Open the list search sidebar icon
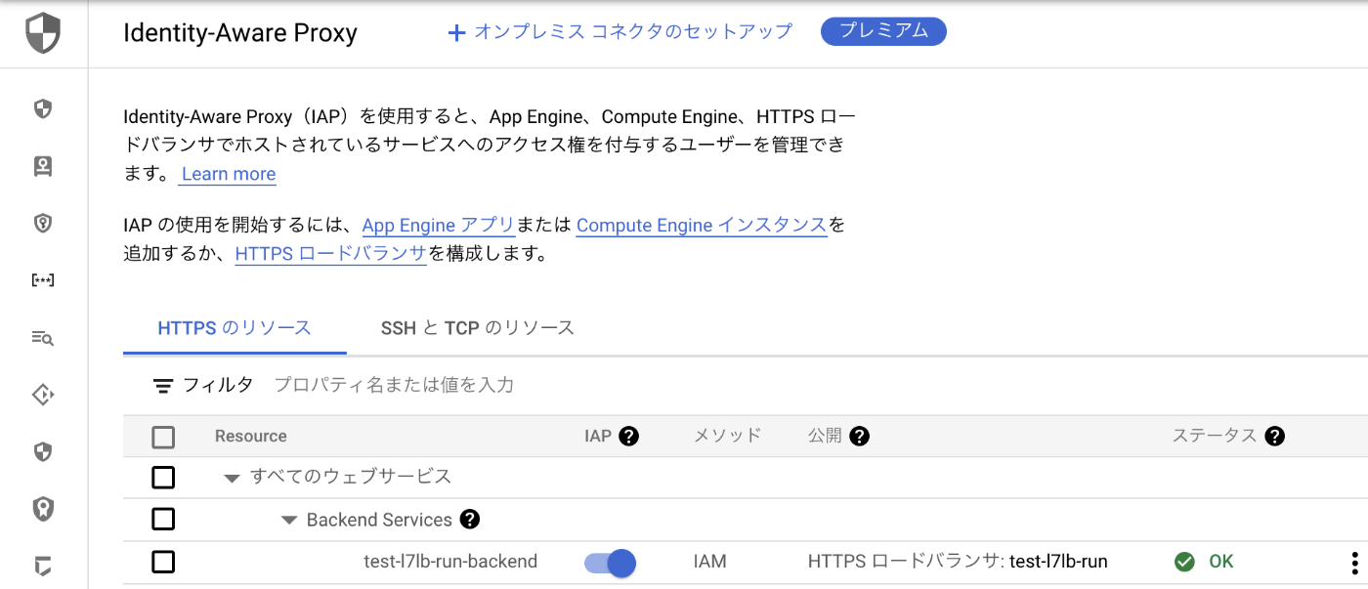The height and width of the screenshot is (589, 1368). pos(43,338)
